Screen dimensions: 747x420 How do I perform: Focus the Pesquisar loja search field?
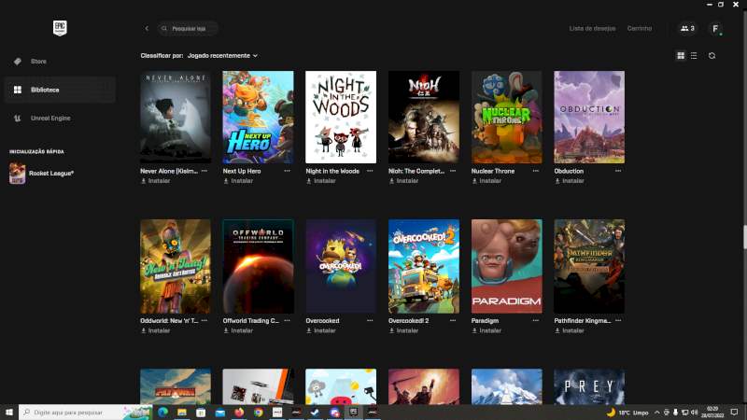tap(189, 29)
